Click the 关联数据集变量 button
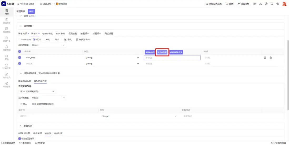Viewport: 289px width, 145px height. point(176,52)
